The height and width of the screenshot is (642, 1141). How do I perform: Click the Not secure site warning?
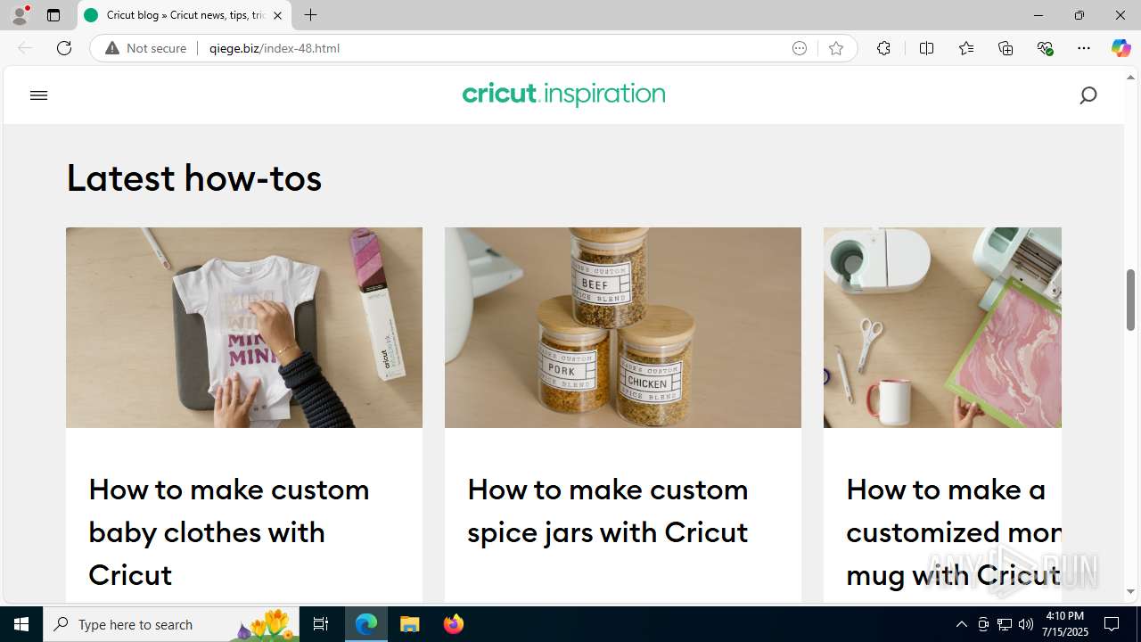146,48
